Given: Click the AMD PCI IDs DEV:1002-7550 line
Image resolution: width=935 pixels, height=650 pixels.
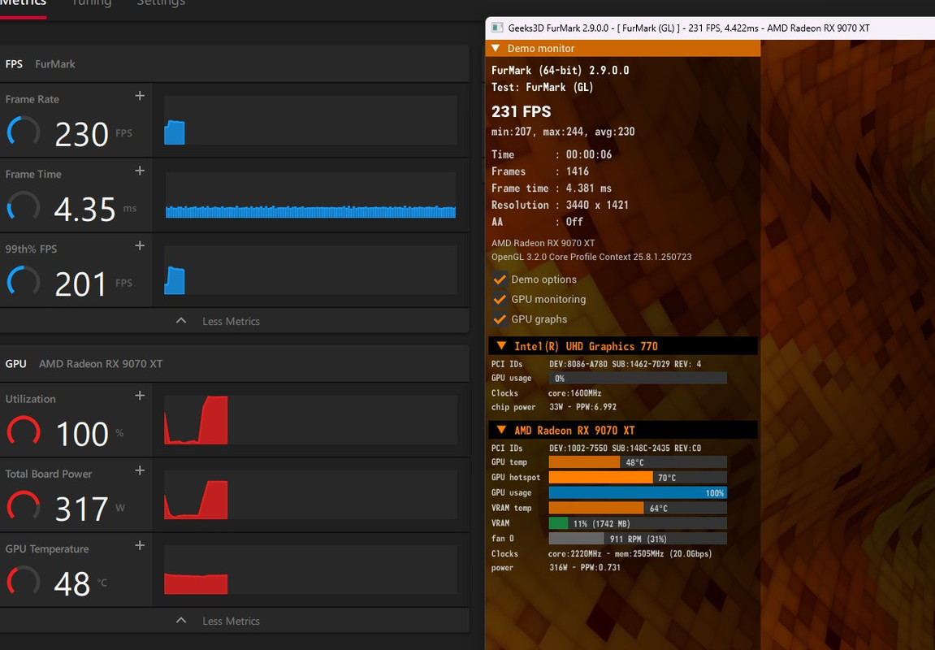Looking at the screenshot, I should coord(596,448).
